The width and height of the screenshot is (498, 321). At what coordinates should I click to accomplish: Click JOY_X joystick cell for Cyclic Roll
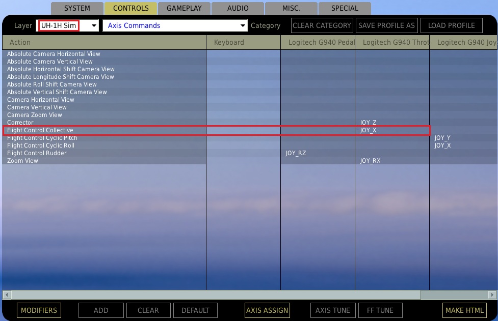click(464, 145)
